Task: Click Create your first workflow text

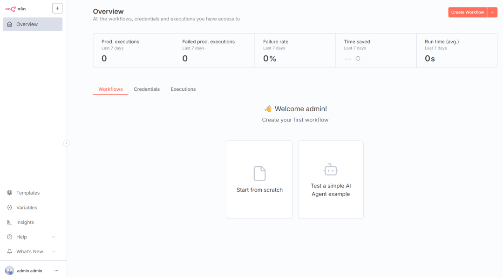Action: (x=295, y=120)
